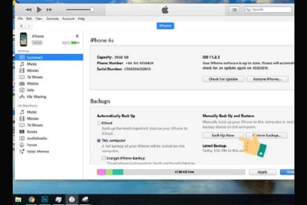The width and height of the screenshot is (307, 205).
Task: Open the Controls menu
Action: pyautogui.click(x=52, y=19)
